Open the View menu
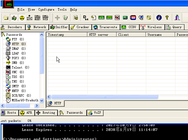The height and width of the screenshot is (140, 188). pos(31,9)
